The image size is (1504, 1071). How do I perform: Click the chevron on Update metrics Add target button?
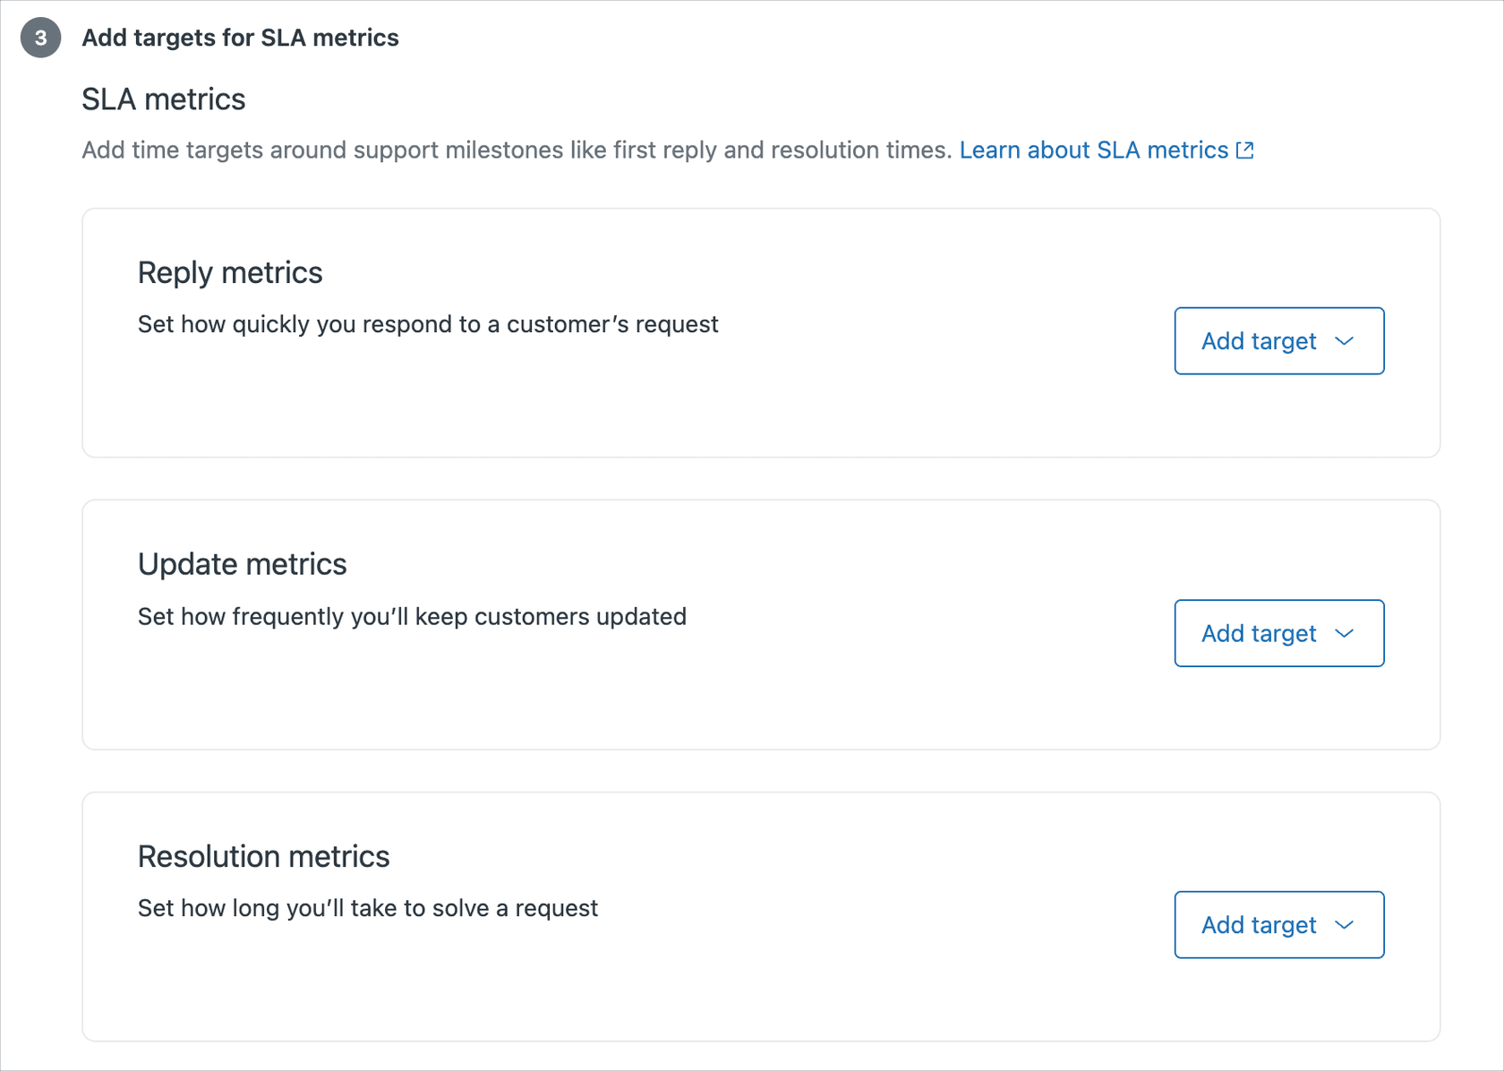point(1344,633)
